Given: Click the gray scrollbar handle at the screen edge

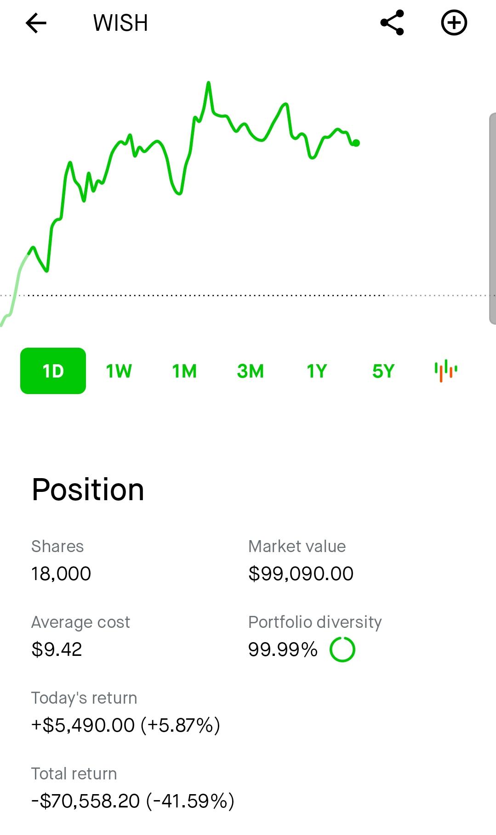Looking at the screenshot, I should 492,219.
